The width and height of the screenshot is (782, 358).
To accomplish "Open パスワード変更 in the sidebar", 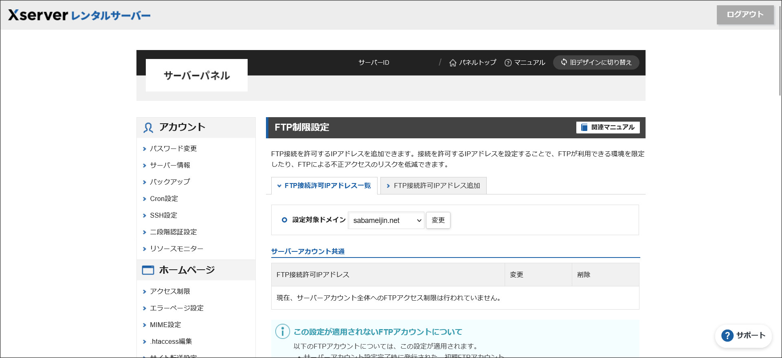I will tap(174, 149).
